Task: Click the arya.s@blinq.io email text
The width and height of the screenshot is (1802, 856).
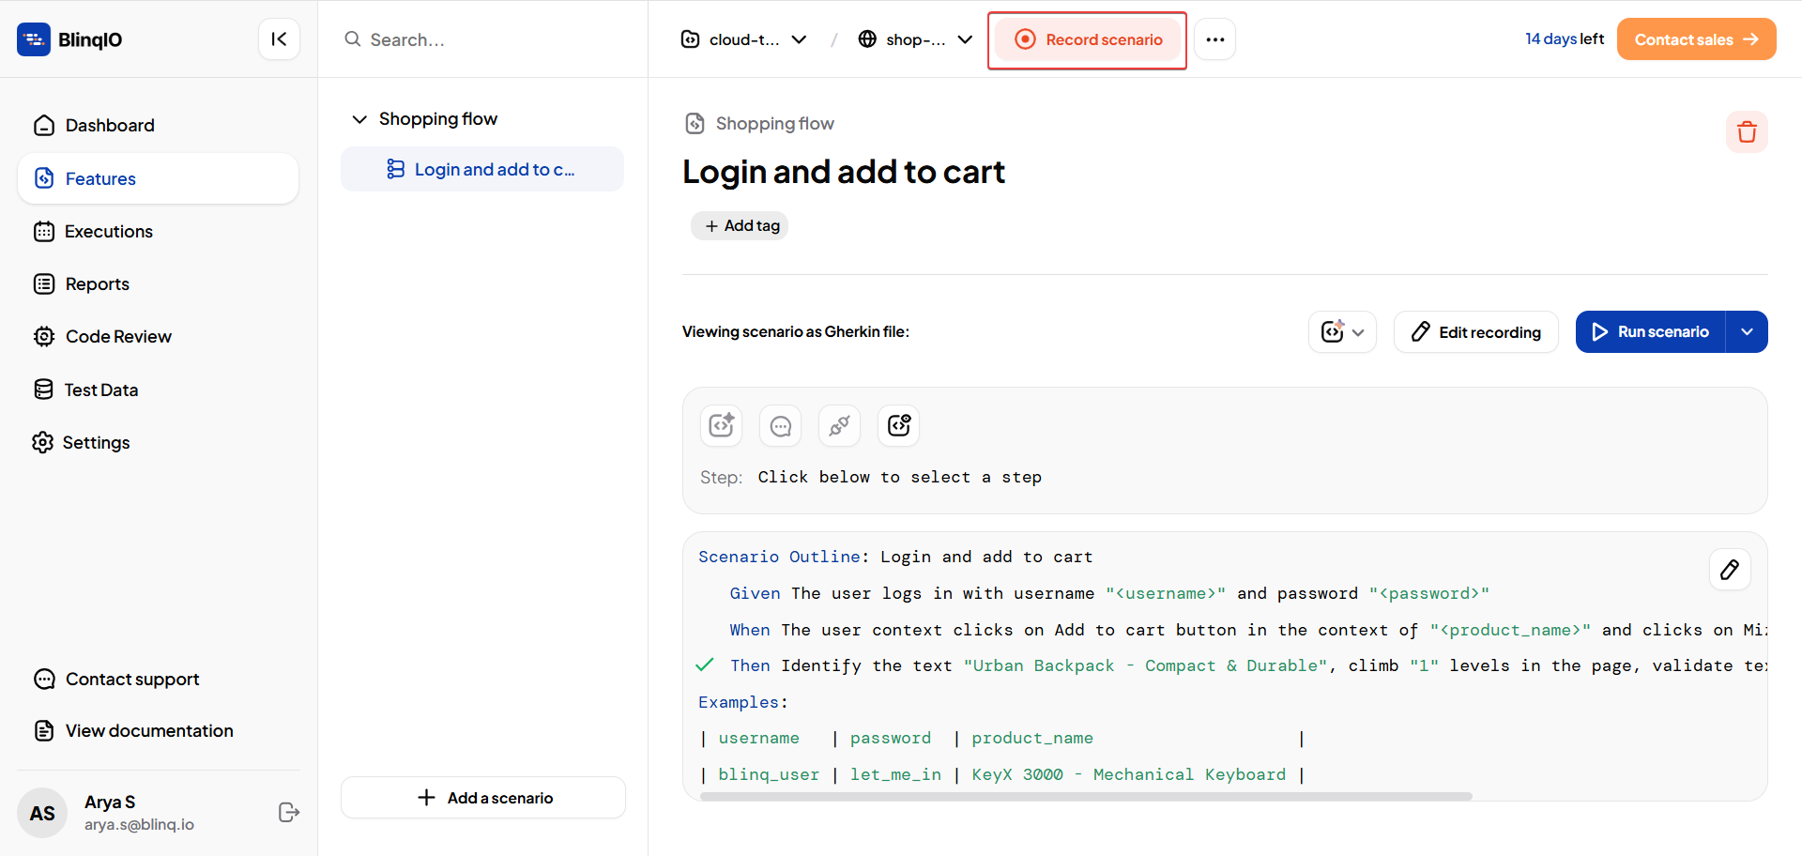Action: coord(139,824)
